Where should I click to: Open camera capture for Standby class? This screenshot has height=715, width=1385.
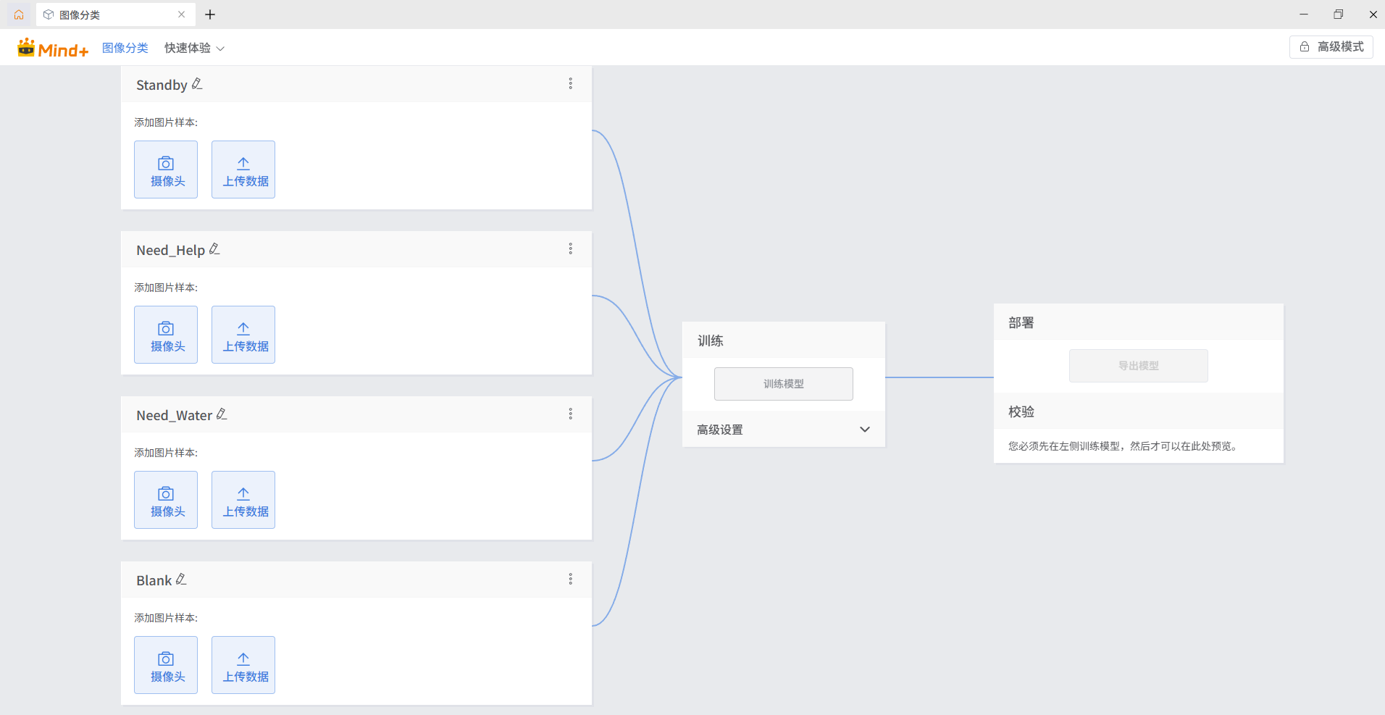coord(166,170)
